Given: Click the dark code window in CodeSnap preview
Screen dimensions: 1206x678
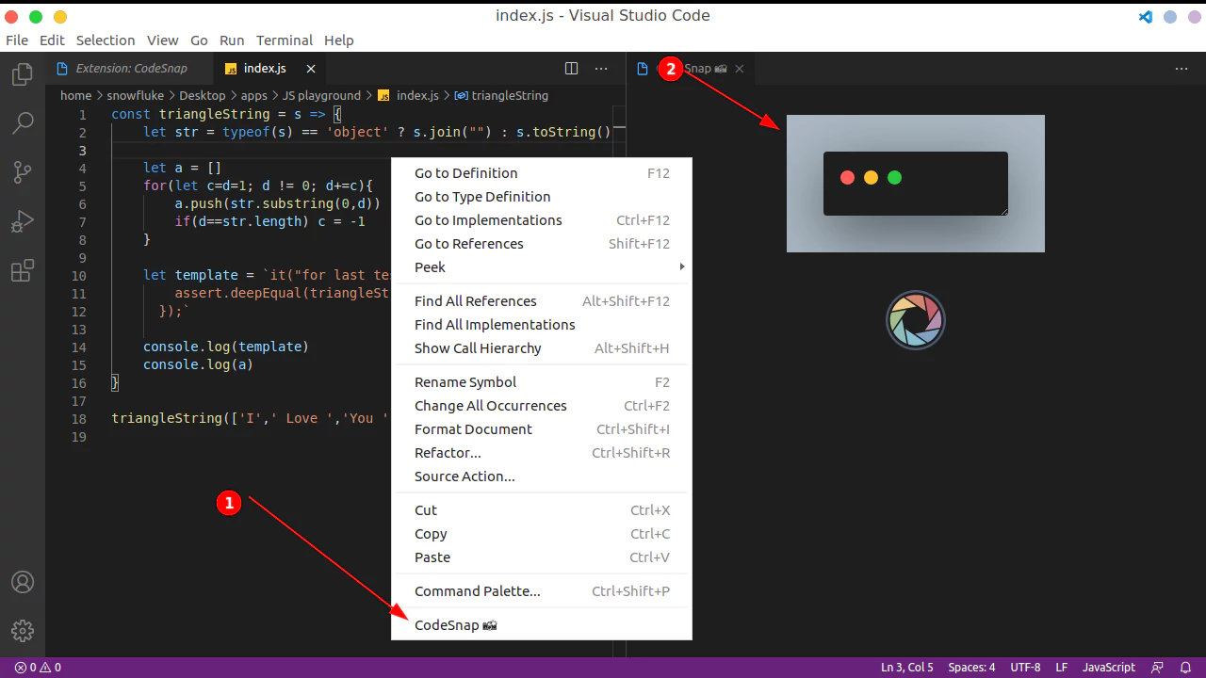Looking at the screenshot, I should [916, 184].
